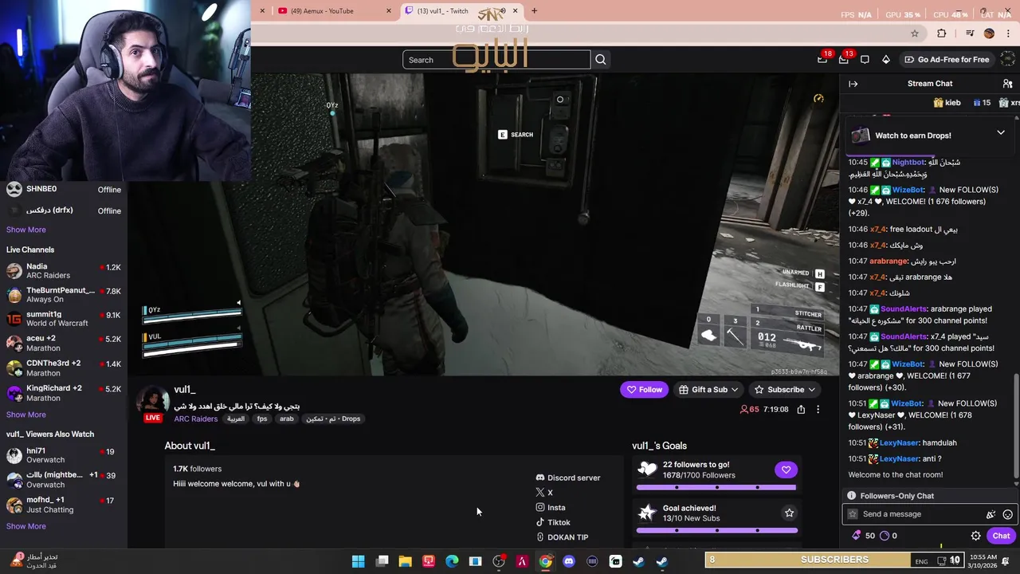The height and width of the screenshot is (574, 1020).
Task: Open the Insta link
Action: (551, 508)
